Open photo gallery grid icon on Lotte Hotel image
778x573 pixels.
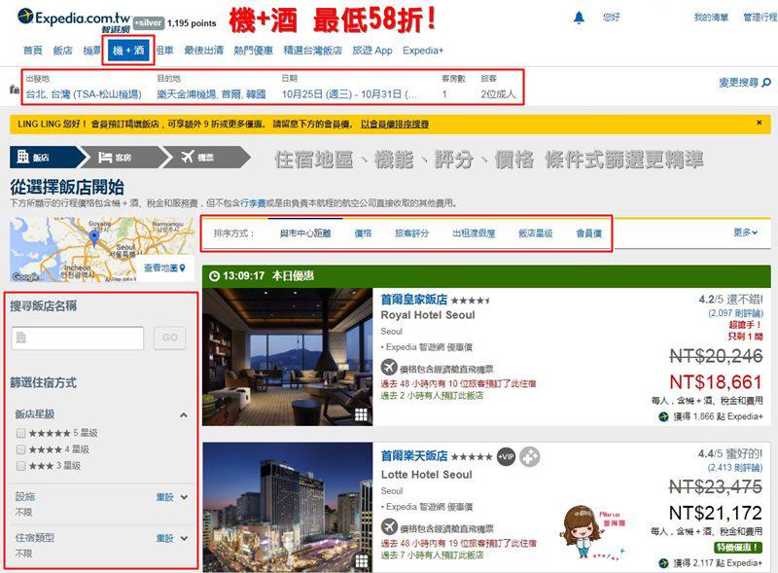coord(361,561)
